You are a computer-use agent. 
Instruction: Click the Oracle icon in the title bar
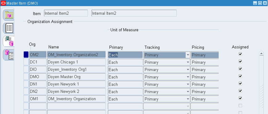(3, 3)
